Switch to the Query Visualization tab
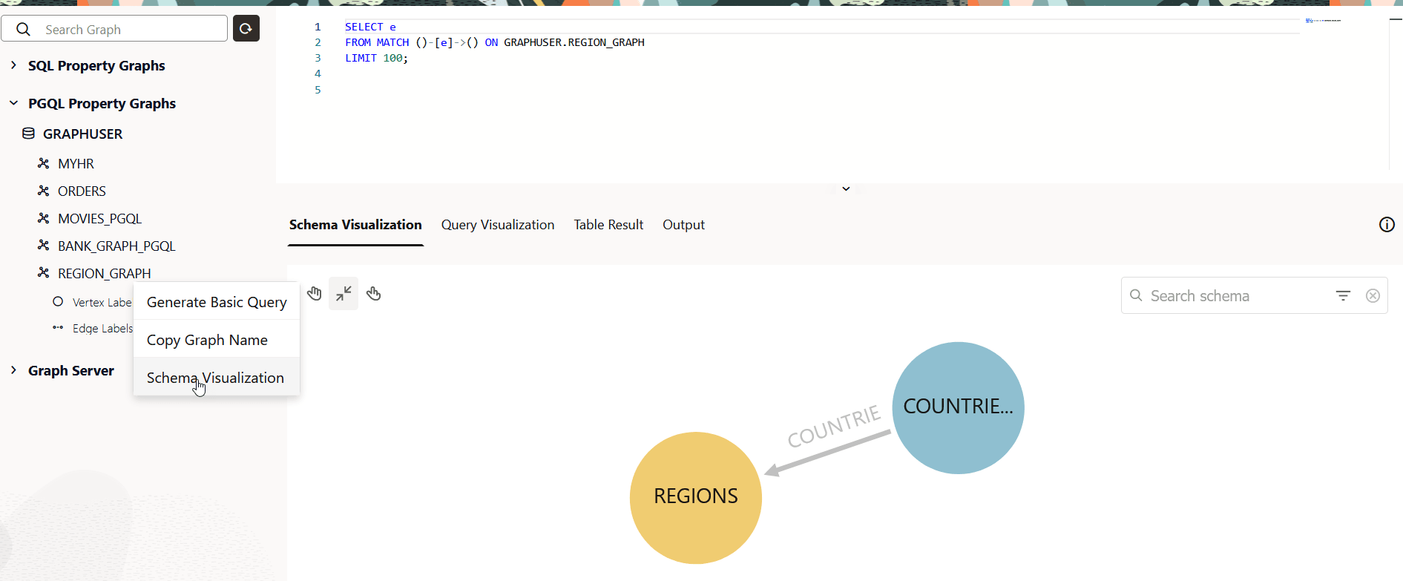This screenshot has width=1403, height=581. point(498,225)
